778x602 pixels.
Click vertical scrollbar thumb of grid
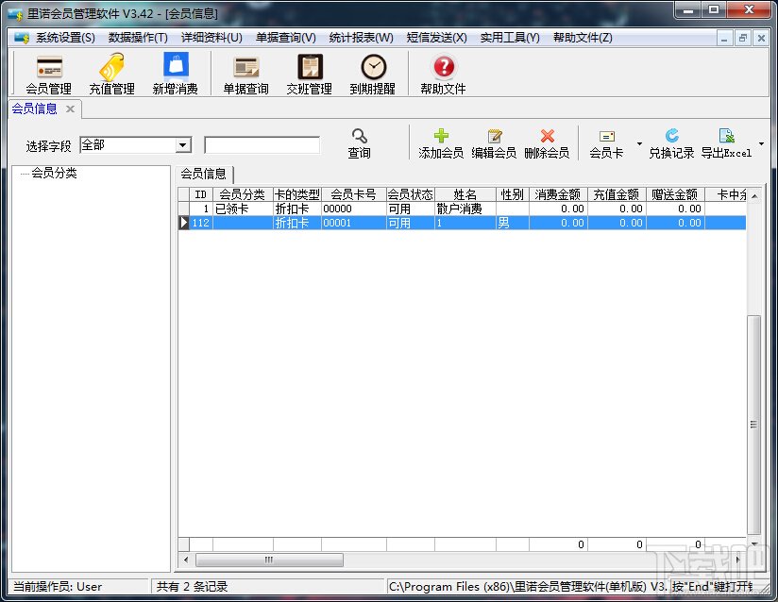(753, 425)
